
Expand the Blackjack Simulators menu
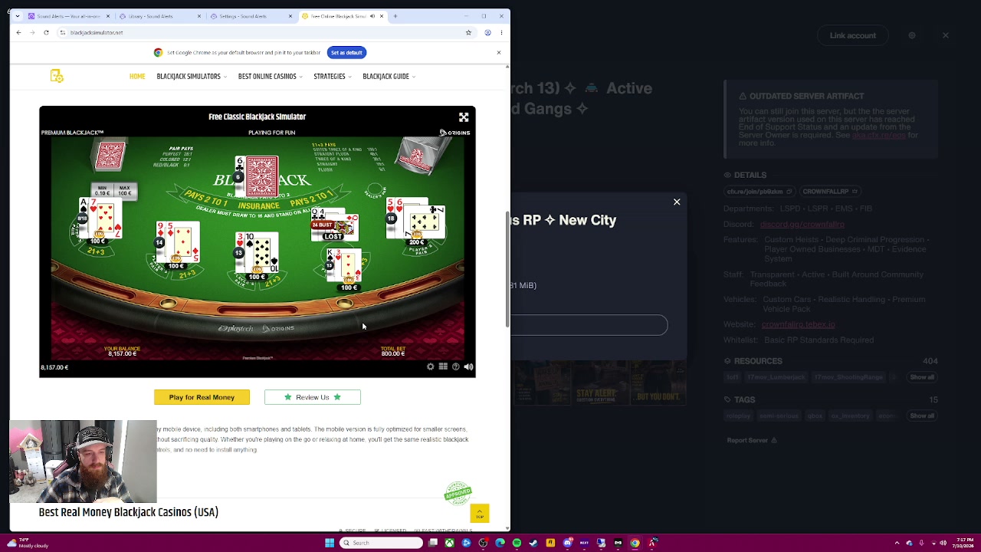click(x=192, y=77)
